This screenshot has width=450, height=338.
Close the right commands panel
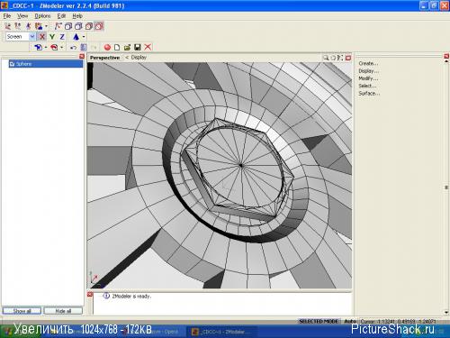(x=446, y=56)
